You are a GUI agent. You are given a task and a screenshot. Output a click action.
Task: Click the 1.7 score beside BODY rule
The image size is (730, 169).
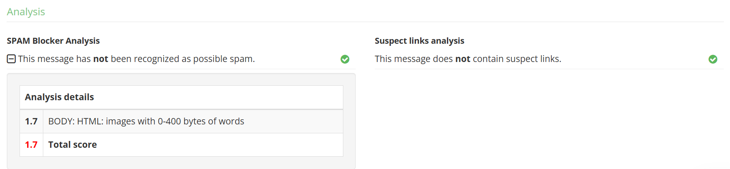31,121
